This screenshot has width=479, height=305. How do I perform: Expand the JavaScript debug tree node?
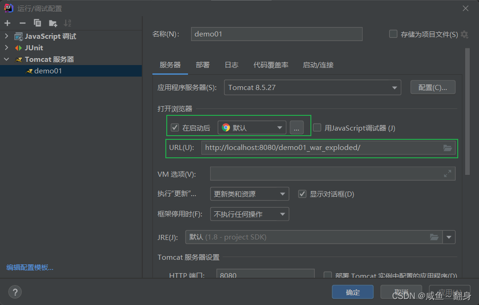click(x=6, y=36)
